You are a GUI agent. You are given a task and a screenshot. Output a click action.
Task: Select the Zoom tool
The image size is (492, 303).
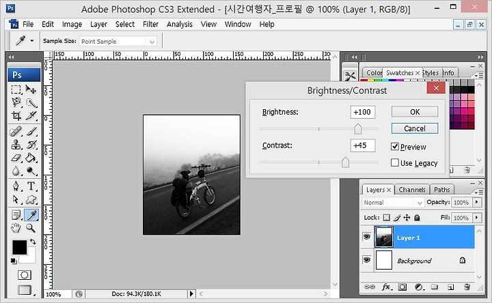[x=31, y=228]
